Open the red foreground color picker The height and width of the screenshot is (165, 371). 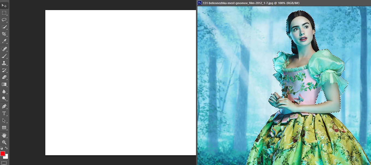(x=2, y=154)
